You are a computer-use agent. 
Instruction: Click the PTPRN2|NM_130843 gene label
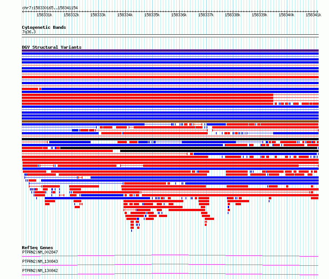[x=40, y=261]
